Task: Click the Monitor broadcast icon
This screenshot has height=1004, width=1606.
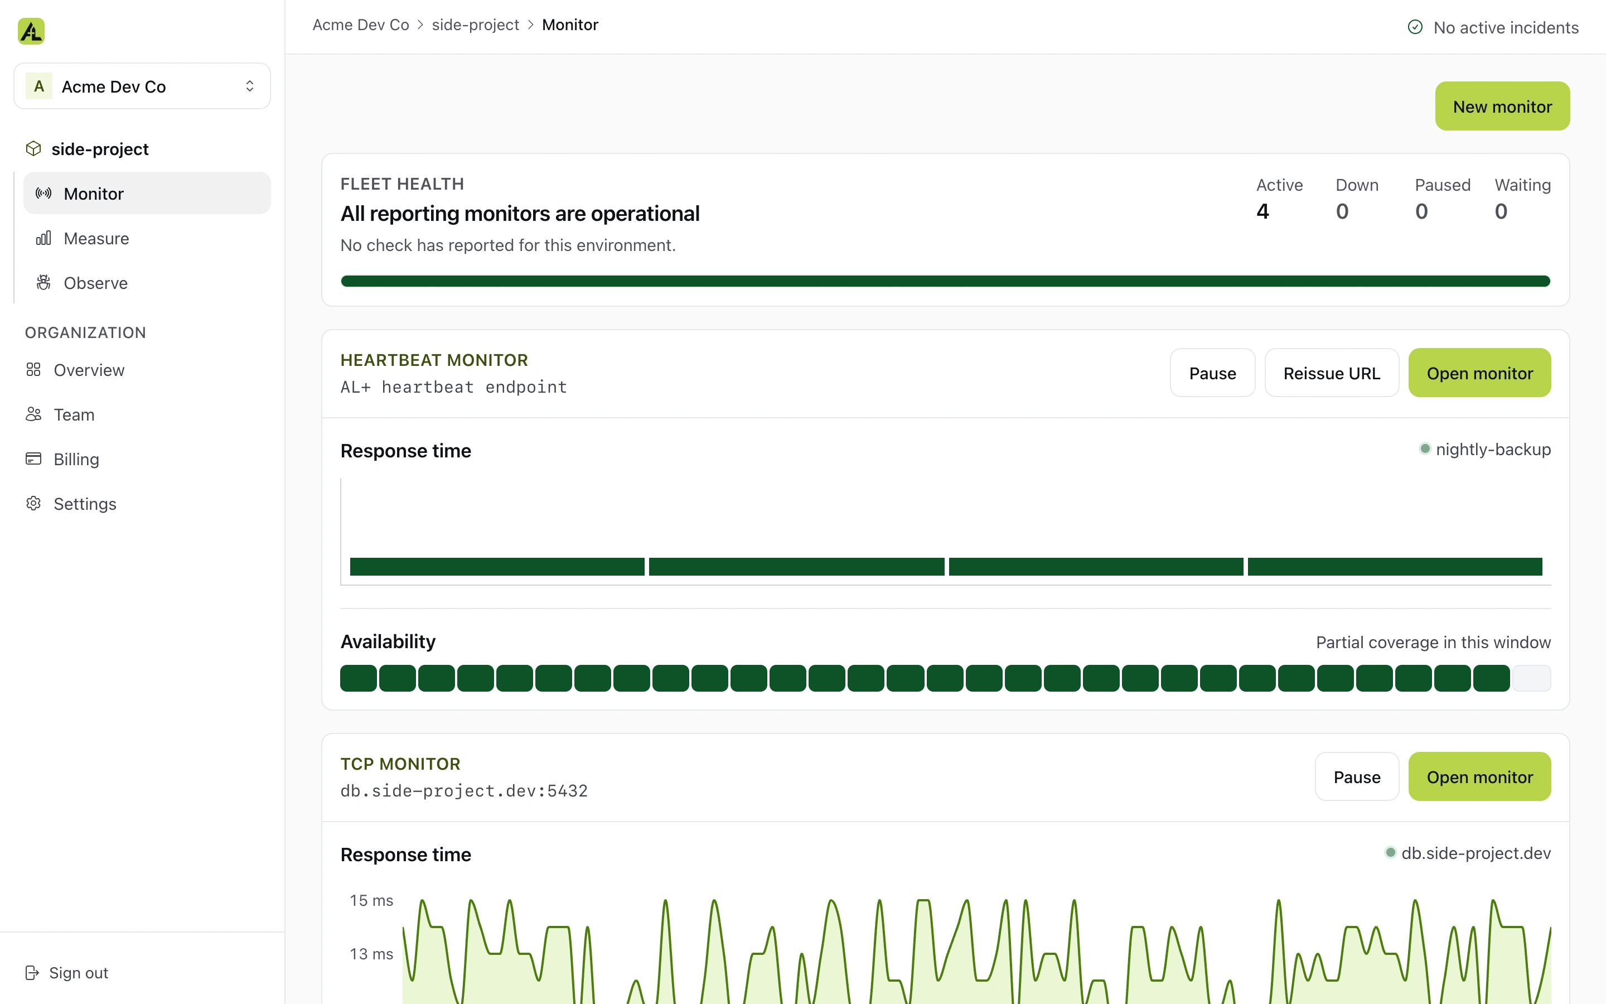Action: (x=44, y=193)
